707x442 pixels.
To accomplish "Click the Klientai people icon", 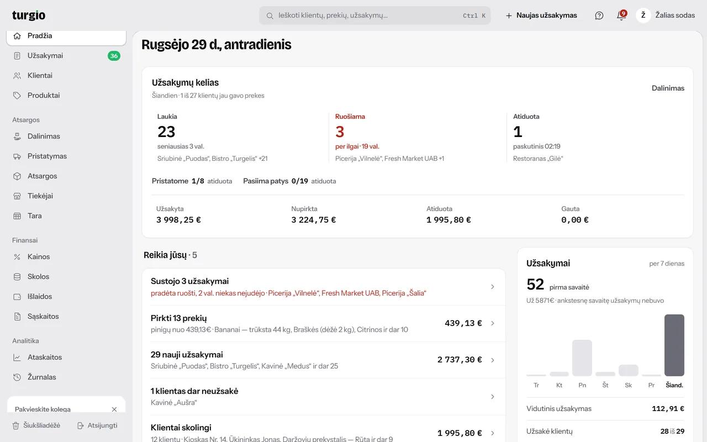I will (x=17, y=76).
